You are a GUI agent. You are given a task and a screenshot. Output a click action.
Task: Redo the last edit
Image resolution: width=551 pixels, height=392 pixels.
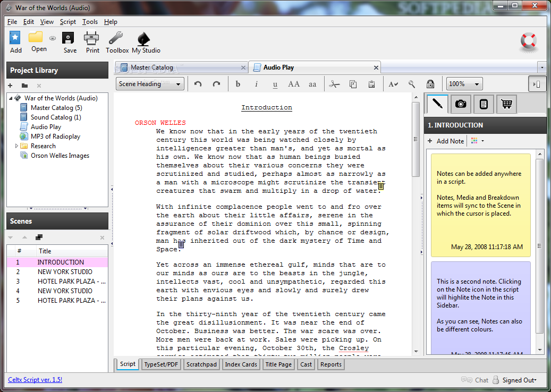216,84
